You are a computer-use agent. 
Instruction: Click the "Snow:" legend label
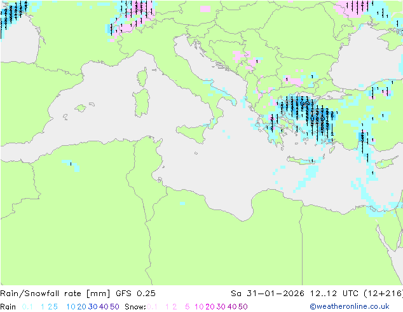pos(135,307)
